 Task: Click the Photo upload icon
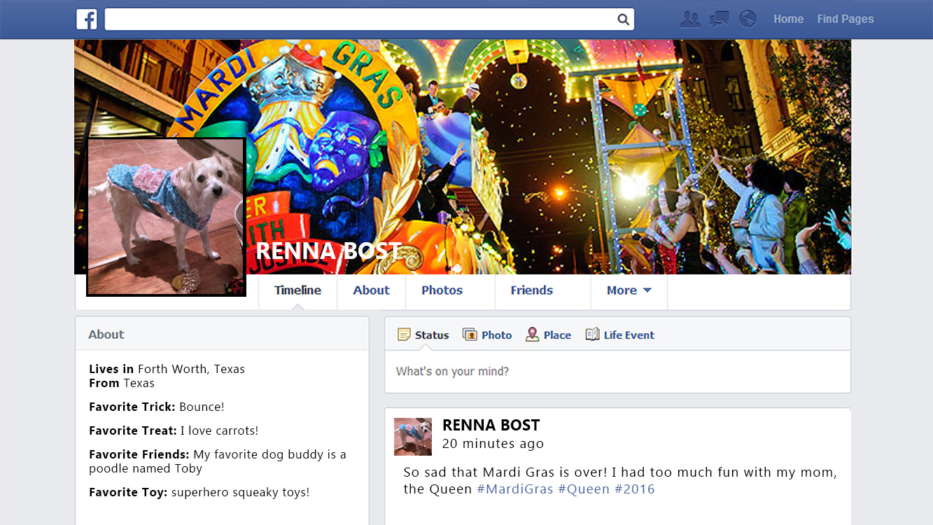click(470, 335)
